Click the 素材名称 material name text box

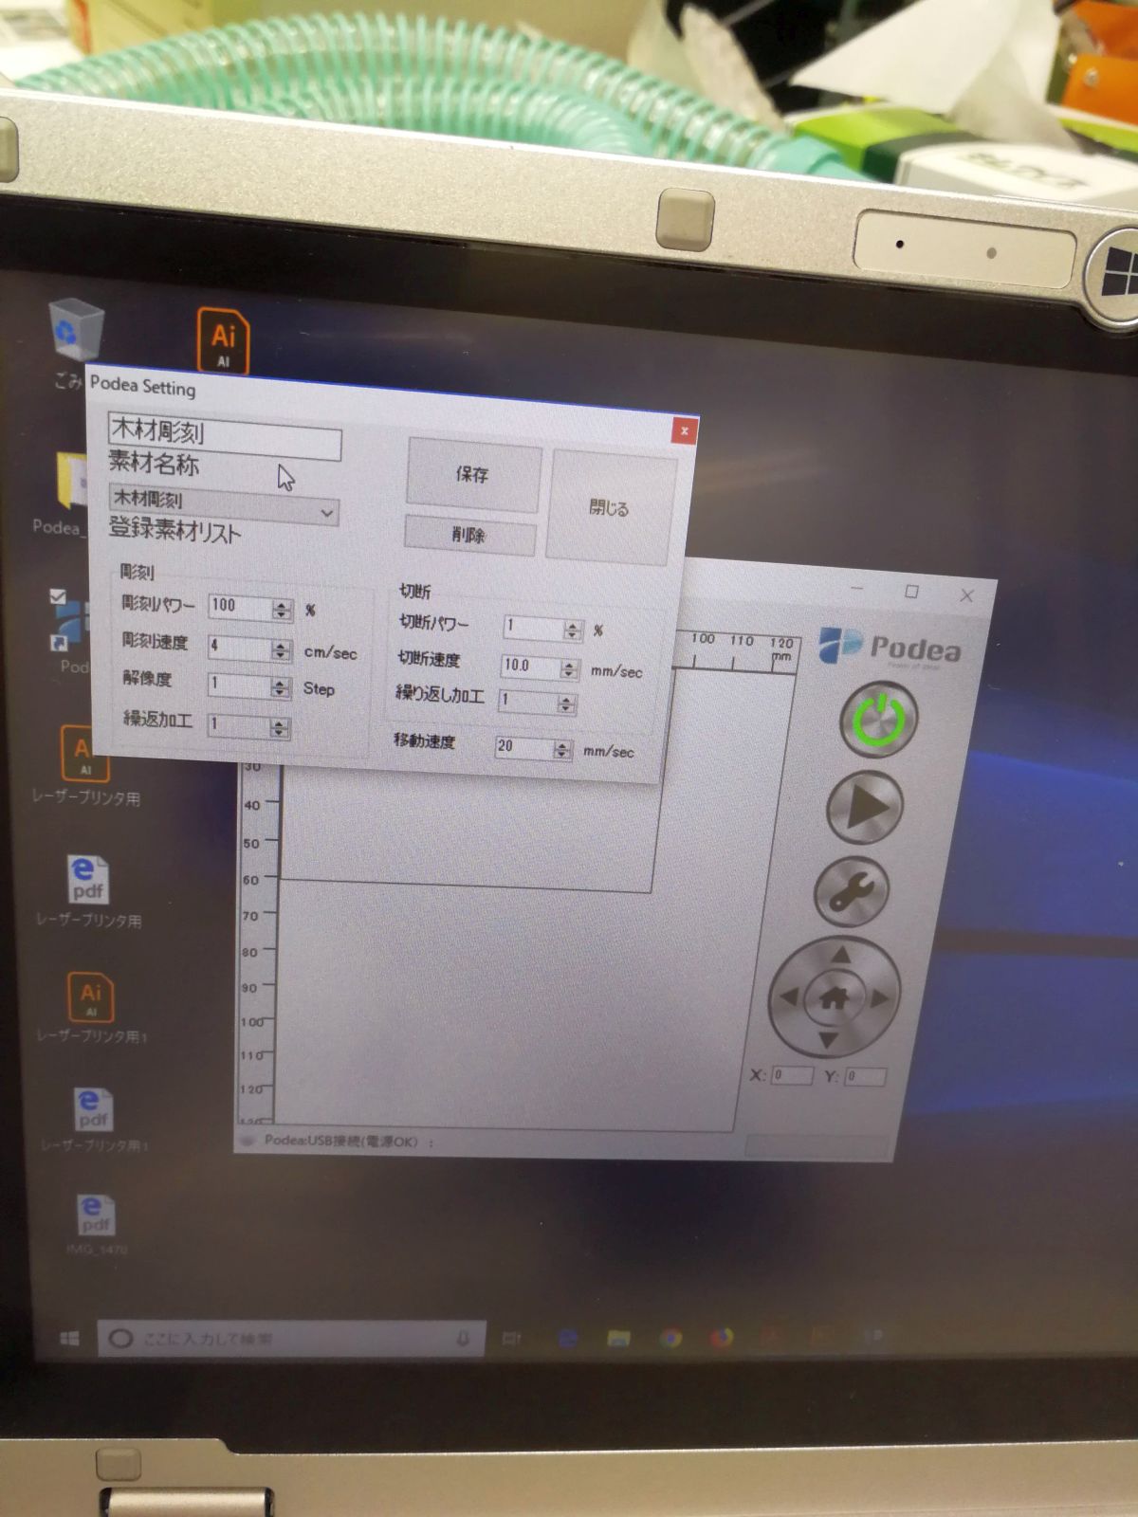pos(225,434)
